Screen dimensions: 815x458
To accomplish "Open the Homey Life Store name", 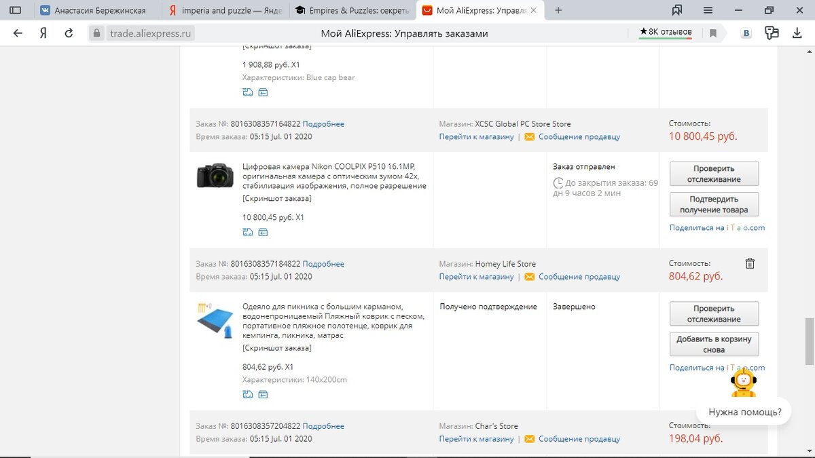I will (x=505, y=264).
